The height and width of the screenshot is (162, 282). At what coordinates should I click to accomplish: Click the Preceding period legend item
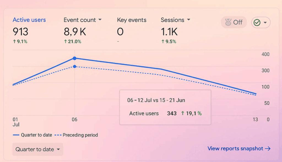tap(76, 135)
